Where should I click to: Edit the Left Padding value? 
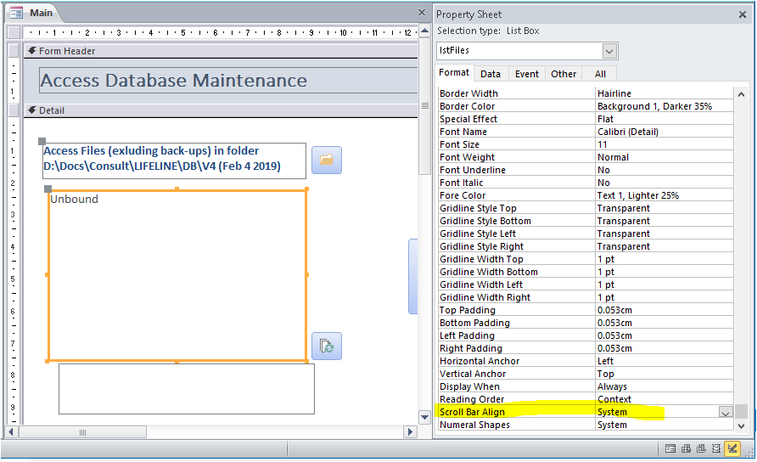point(664,335)
